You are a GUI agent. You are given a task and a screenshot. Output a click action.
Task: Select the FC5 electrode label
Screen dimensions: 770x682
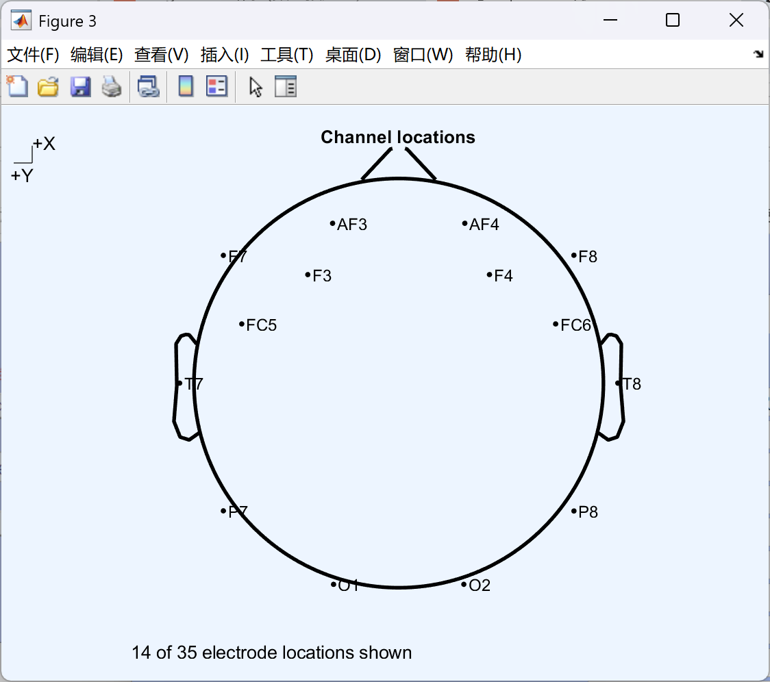261,325
